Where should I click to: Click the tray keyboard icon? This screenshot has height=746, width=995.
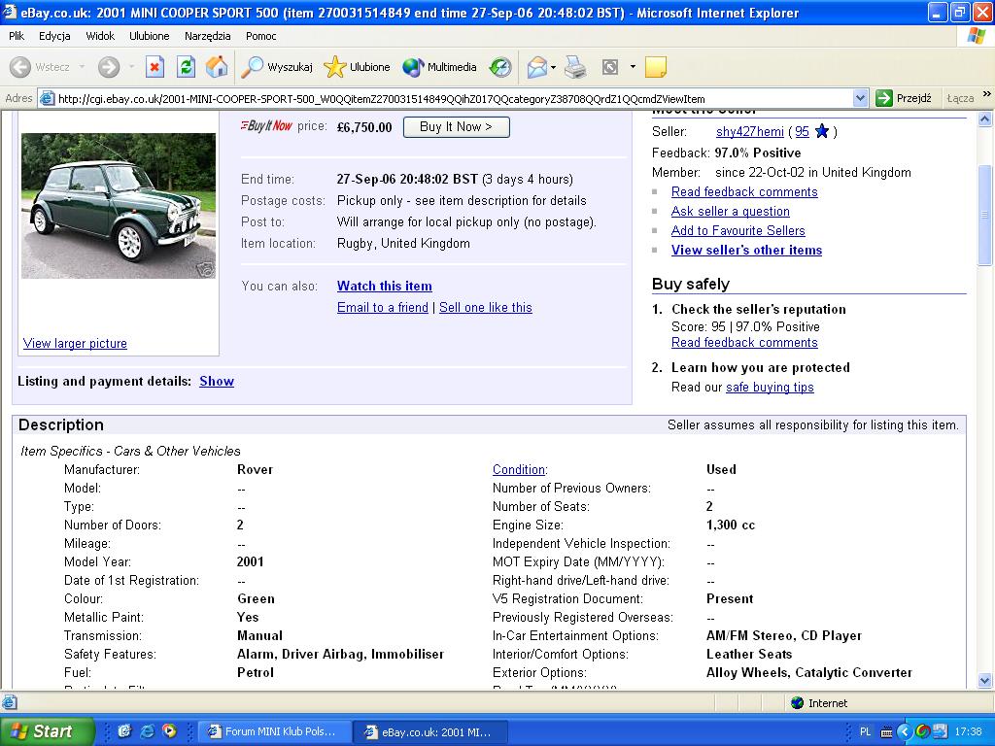tap(886, 732)
